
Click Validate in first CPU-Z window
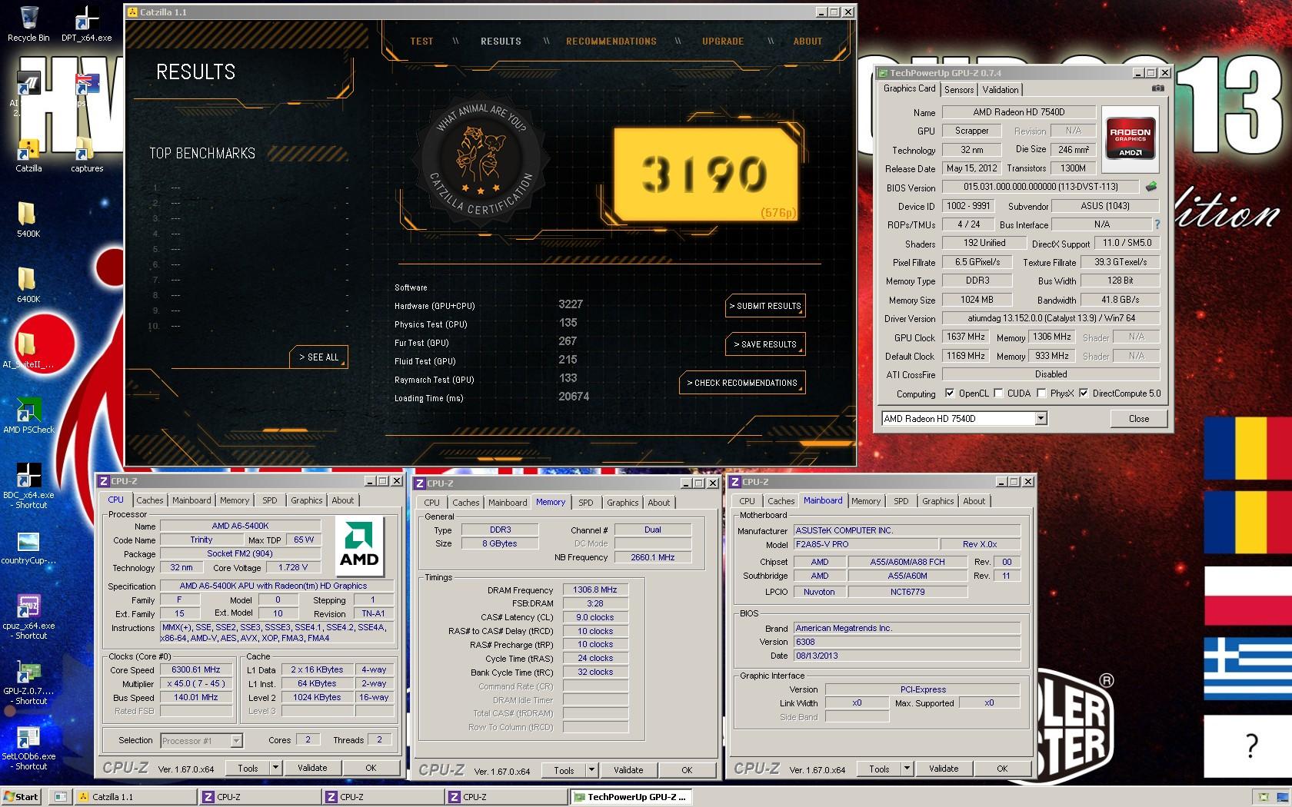click(x=312, y=768)
